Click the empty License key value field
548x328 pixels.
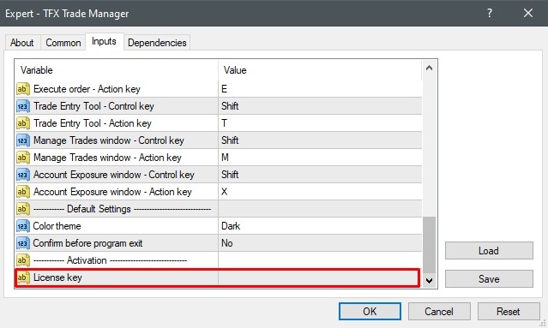click(319, 277)
